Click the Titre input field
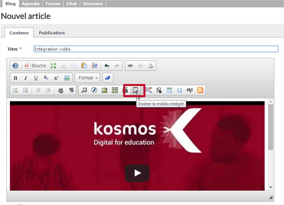284x205 pixels. pos(156,49)
